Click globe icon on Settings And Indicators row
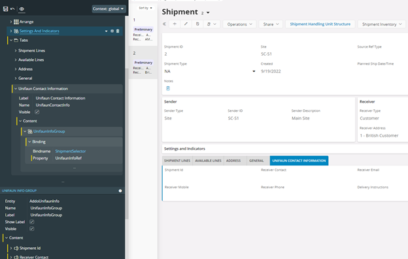The image size is (408, 259). point(112,31)
